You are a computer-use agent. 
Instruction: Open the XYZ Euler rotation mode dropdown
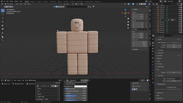(x=140, y=29)
